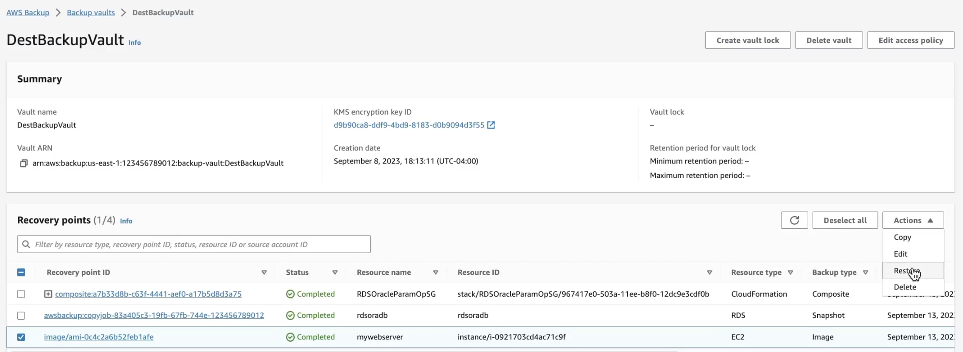Image resolution: width=963 pixels, height=352 pixels.
Task: Click Completed status icon in rdsoradb row
Action: click(x=290, y=316)
